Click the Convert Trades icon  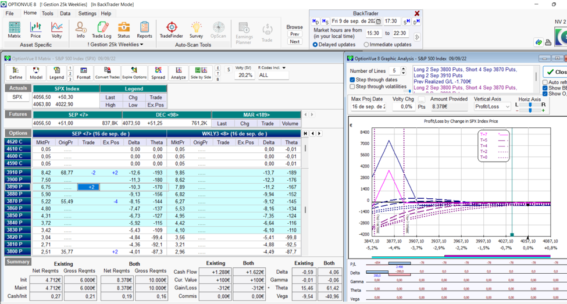[x=108, y=73]
